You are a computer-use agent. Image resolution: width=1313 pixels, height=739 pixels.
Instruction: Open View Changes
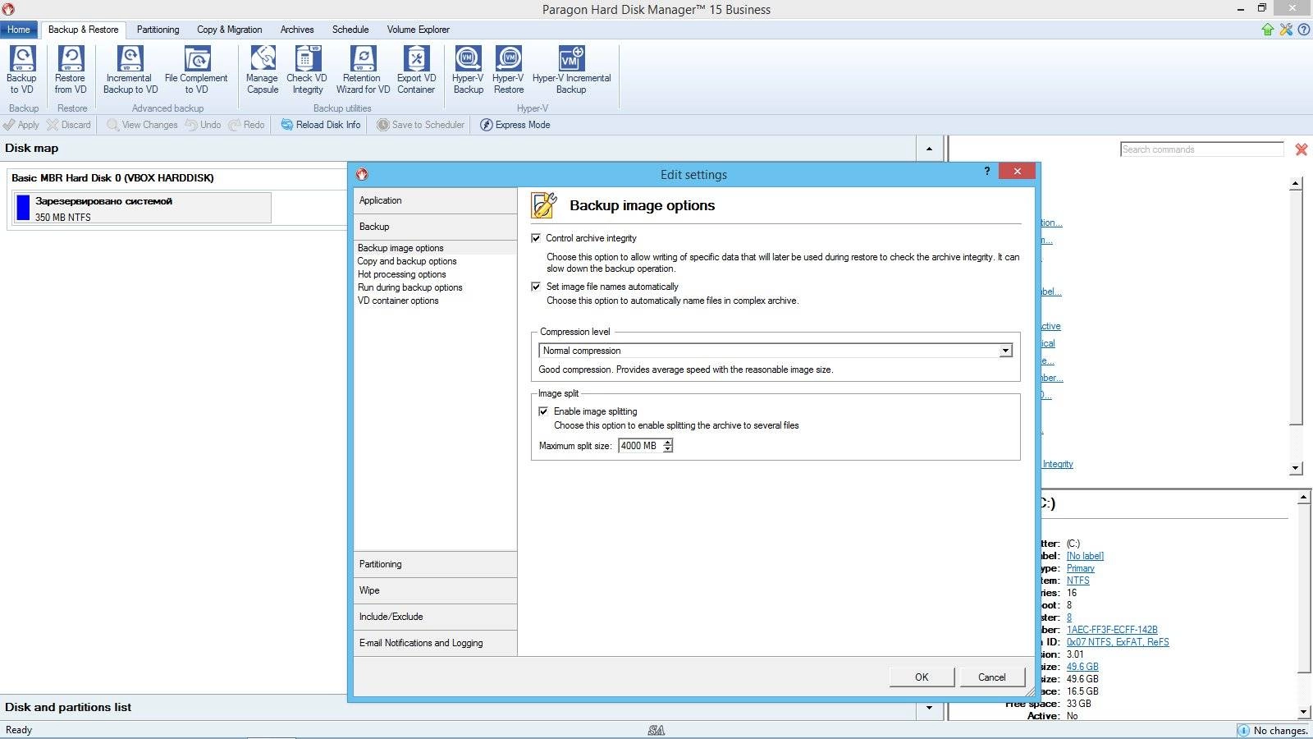coord(142,125)
